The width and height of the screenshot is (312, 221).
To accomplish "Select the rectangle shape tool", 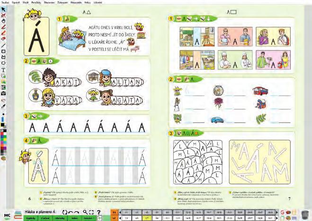I will point(3,51).
